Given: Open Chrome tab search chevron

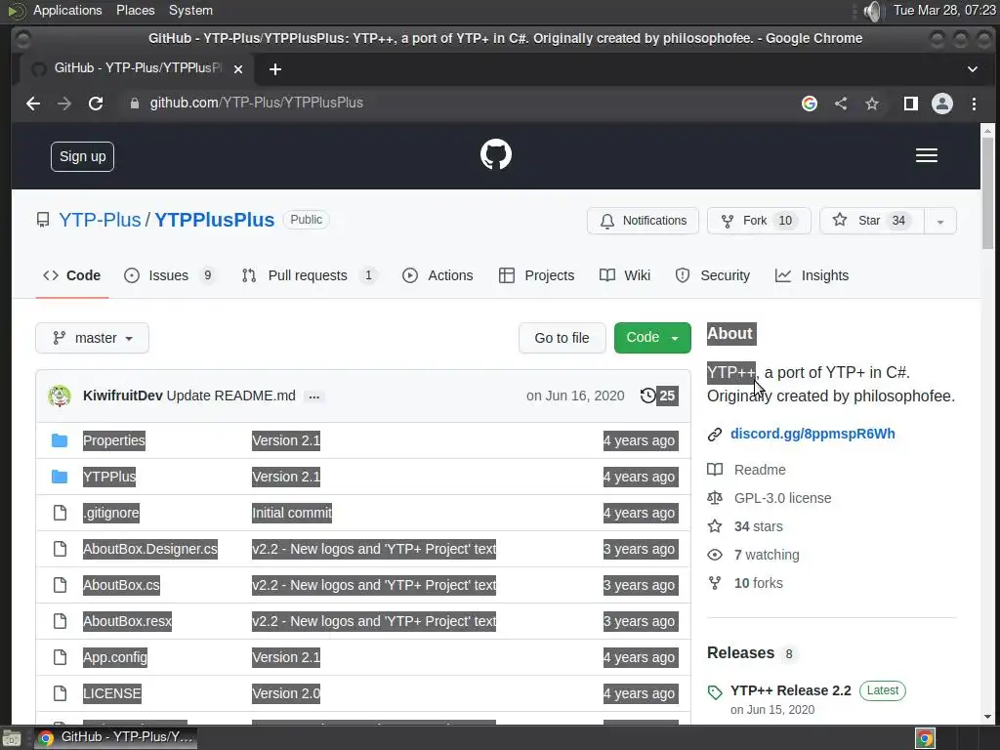Looking at the screenshot, I should pos(973,69).
